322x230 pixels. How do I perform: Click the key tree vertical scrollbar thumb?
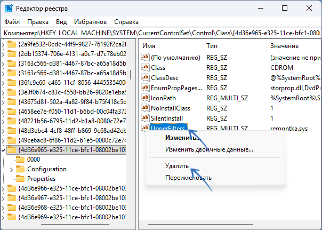click(131, 75)
